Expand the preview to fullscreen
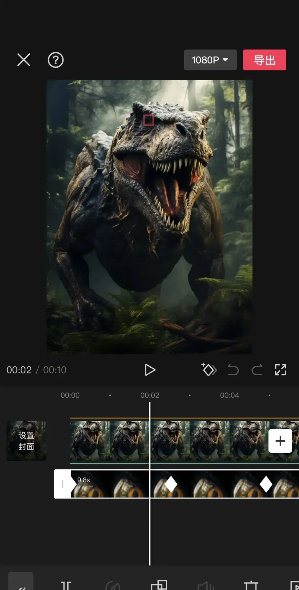Viewport: 299px width, 590px height. (280, 370)
